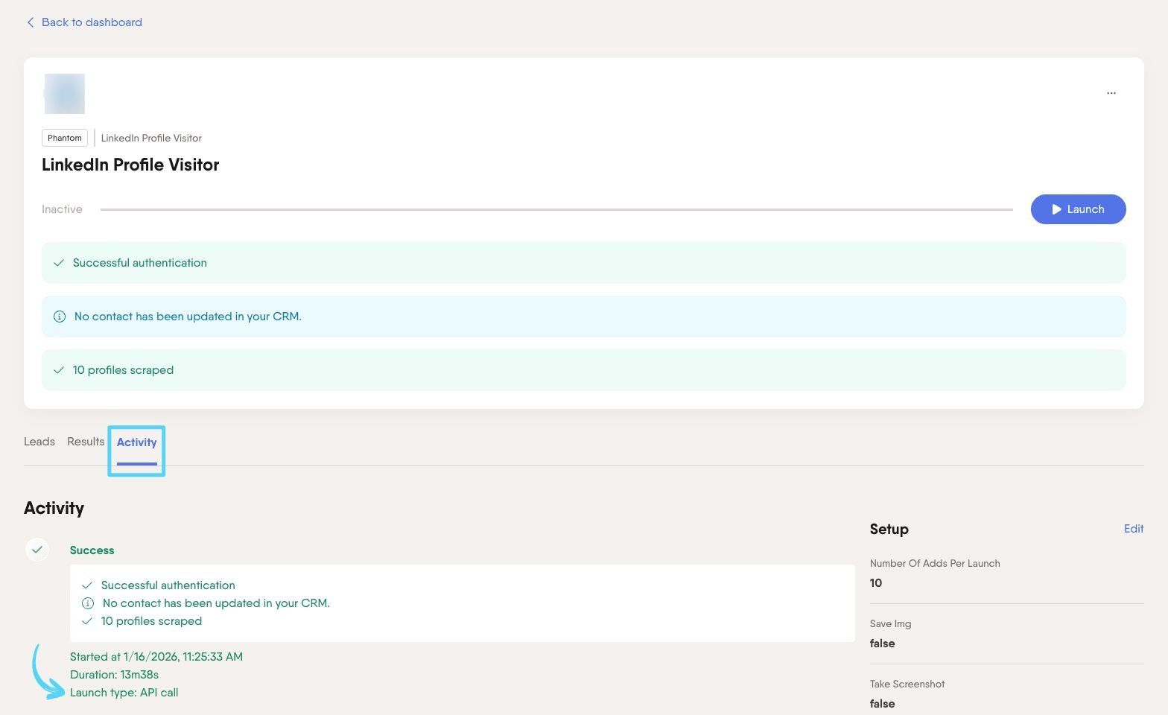Click the checkmark beside 10 profiles scraped in the activity log

[x=87, y=621]
